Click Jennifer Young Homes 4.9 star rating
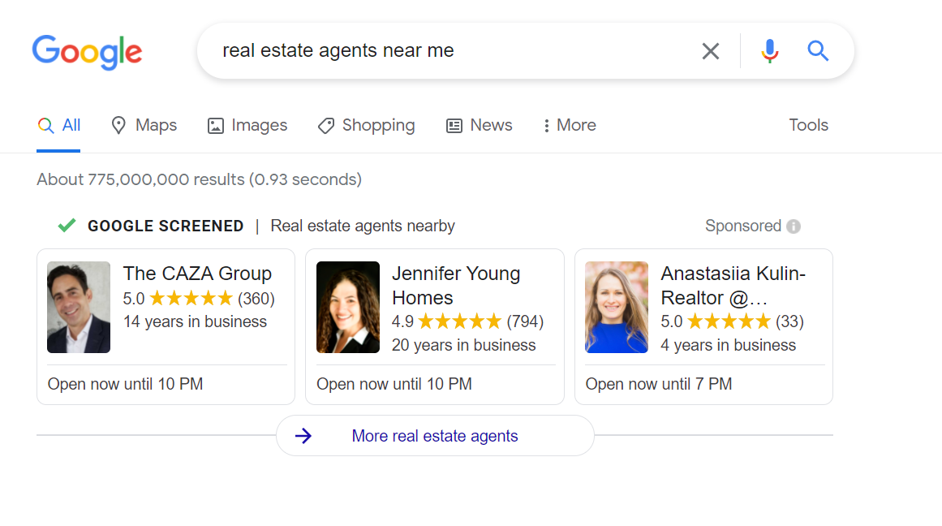This screenshot has height=526, width=942. click(x=459, y=321)
